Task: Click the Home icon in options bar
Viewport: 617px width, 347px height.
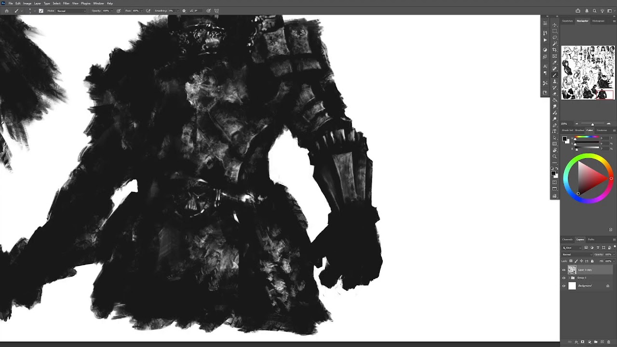Action: click(7, 11)
